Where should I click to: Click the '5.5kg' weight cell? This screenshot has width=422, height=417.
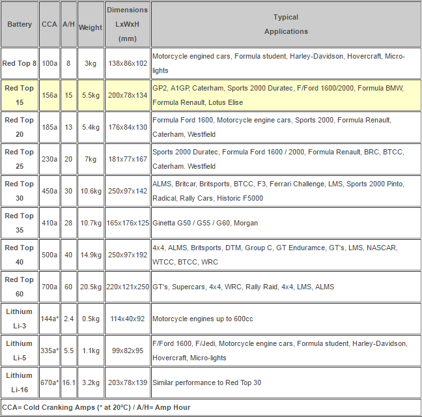(x=91, y=95)
